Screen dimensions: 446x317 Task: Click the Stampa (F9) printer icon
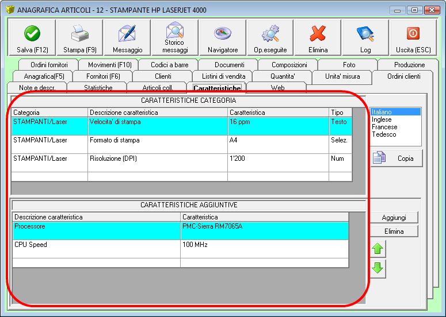pos(80,33)
